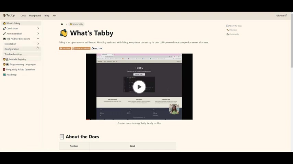Screen dimensions: 293x164
Task: Click the Goal table header
Action: (132, 146)
